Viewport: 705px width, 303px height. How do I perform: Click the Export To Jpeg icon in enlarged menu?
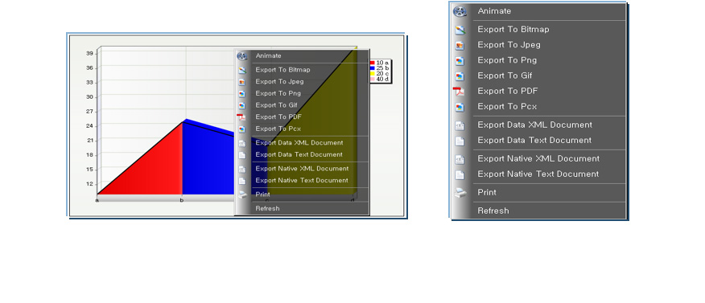[460, 45]
